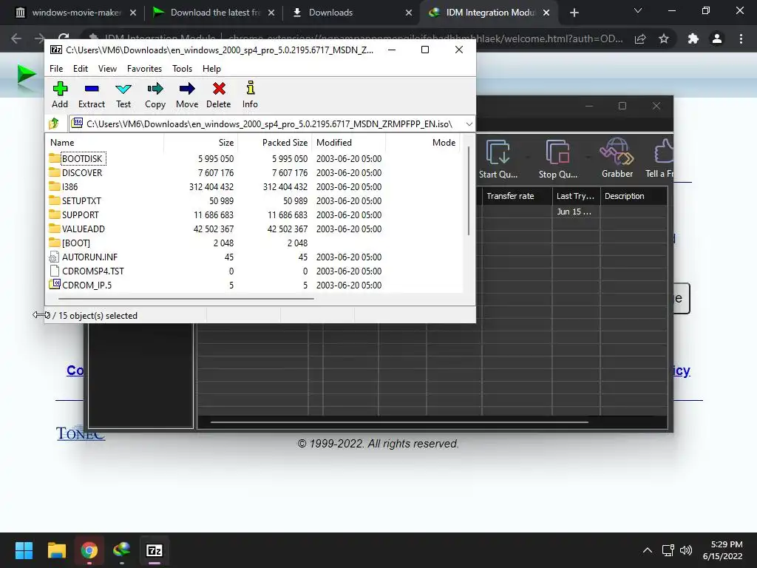
Task: Select the BOOTDISK folder
Action: click(82, 159)
